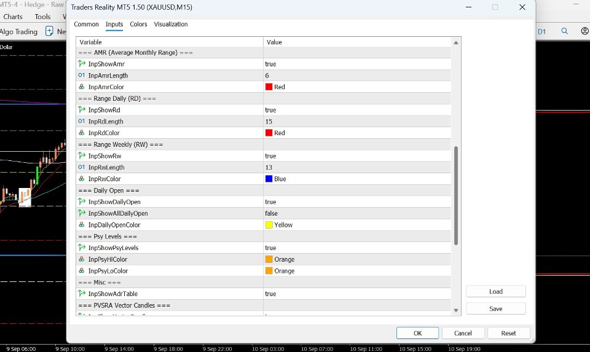Click the color icon beside InpPsyLoColor

tap(82, 270)
